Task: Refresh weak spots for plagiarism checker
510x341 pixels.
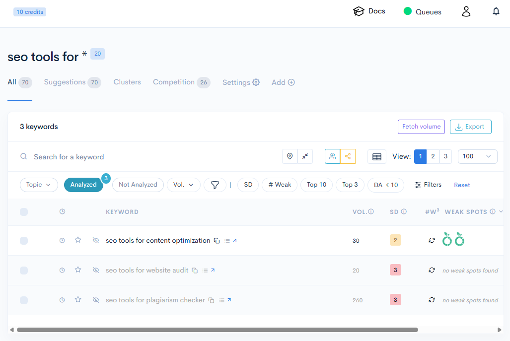Action: (432, 300)
